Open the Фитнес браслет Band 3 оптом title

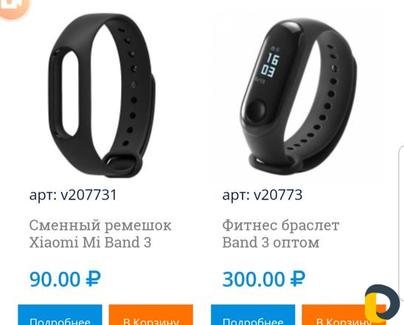pos(281,234)
